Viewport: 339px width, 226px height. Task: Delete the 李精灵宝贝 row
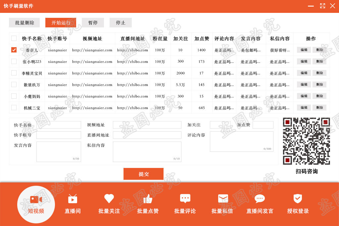[319, 73]
